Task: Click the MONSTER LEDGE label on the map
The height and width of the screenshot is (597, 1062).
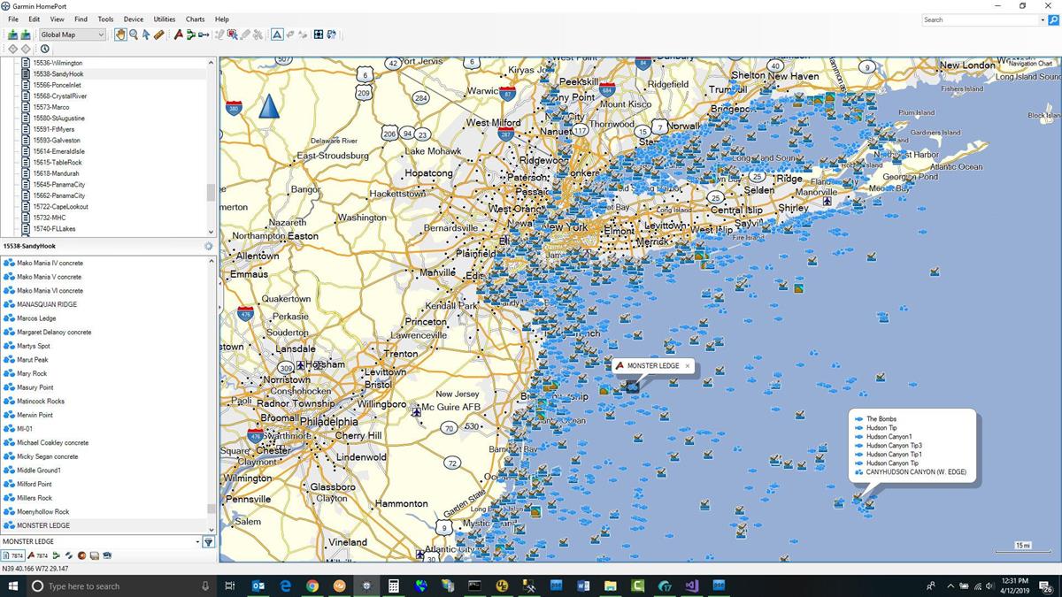Action: (653, 365)
